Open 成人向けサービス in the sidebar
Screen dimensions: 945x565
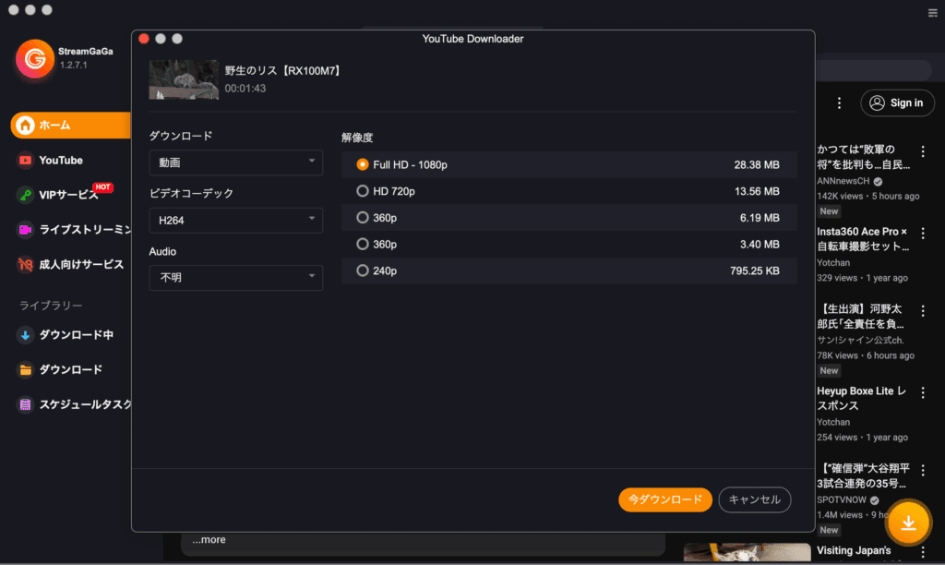(x=81, y=264)
